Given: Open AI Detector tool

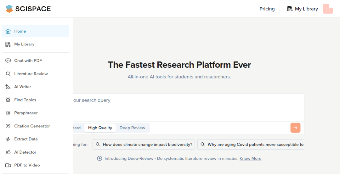Looking at the screenshot, I should click(35, 152).
